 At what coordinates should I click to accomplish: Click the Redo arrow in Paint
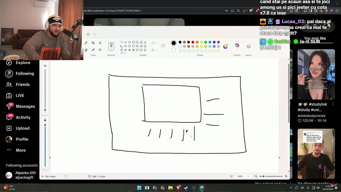95,34
